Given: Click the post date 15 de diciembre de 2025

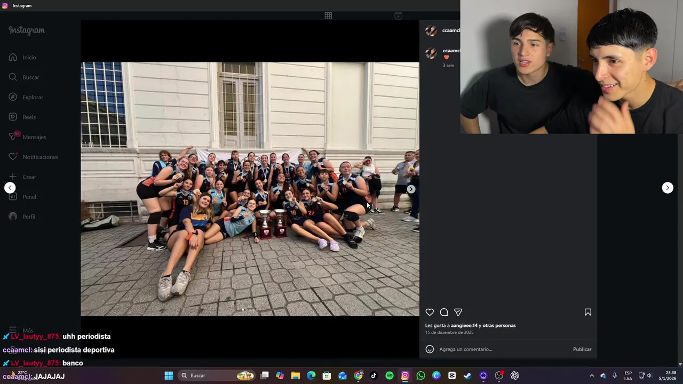Looking at the screenshot, I should click(449, 332).
